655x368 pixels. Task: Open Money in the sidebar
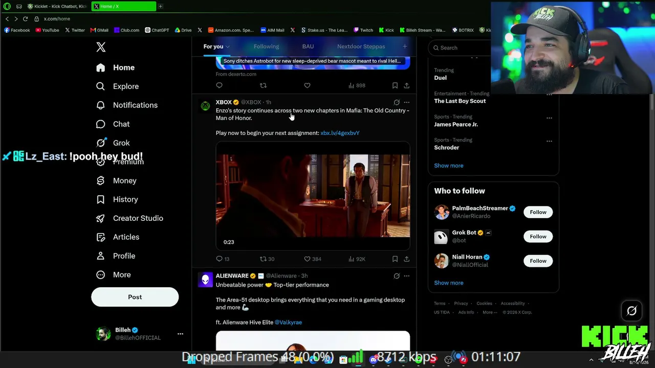coord(117,180)
